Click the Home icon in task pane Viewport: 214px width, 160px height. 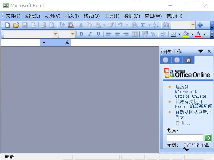click(188, 60)
